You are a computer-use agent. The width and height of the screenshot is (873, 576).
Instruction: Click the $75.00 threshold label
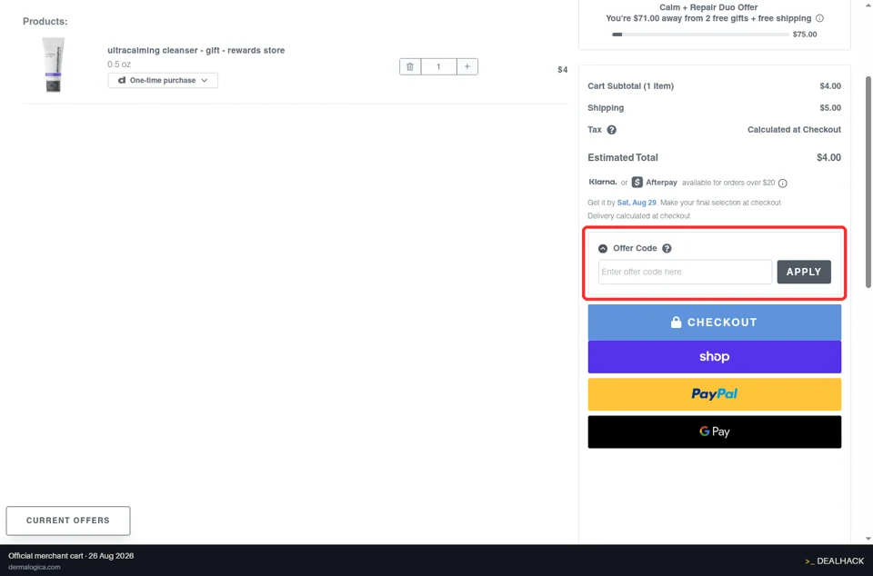805,35
